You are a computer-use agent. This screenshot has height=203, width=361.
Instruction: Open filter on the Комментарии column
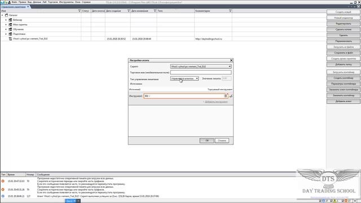coord(230,11)
